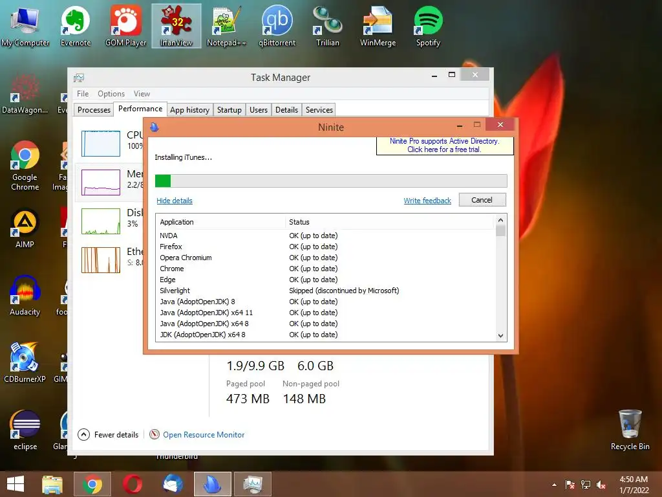This screenshot has width=662, height=497.
Task: Switch to the Startup tab
Action: [x=230, y=110]
